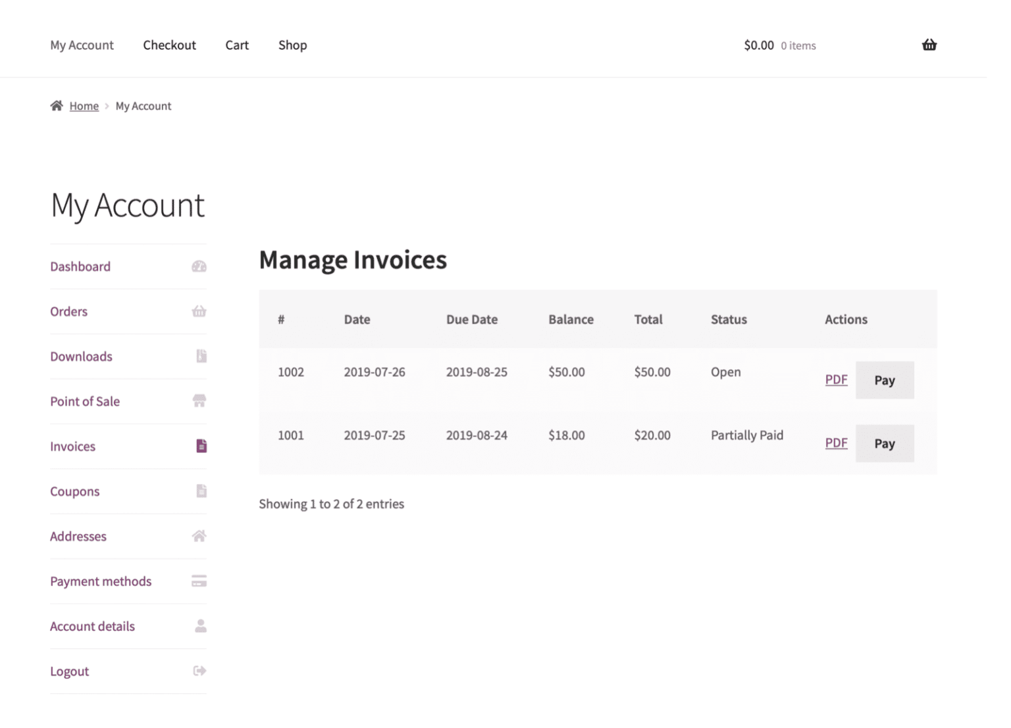Follow the Home breadcrumb link
Image resolution: width=1011 pixels, height=728 pixels.
(x=84, y=106)
